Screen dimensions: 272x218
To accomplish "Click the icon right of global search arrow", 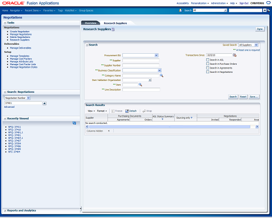I will point(269,10).
